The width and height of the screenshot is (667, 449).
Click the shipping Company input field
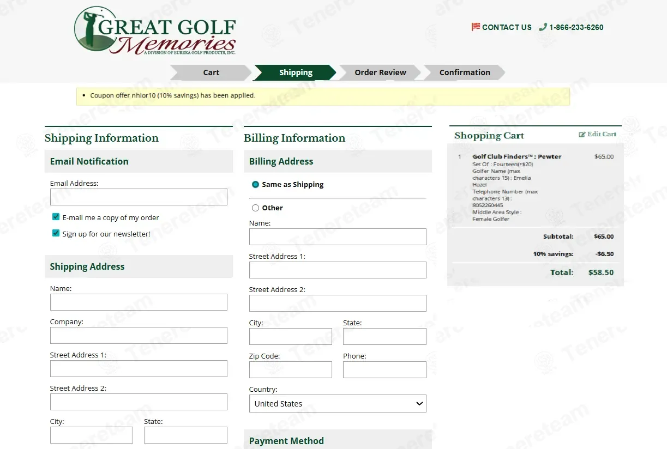(139, 336)
